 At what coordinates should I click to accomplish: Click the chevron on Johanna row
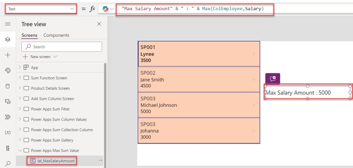[x=254, y=131]
